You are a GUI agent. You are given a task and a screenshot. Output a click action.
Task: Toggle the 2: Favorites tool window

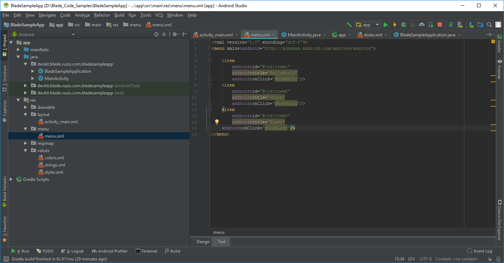tap(4, 229)
